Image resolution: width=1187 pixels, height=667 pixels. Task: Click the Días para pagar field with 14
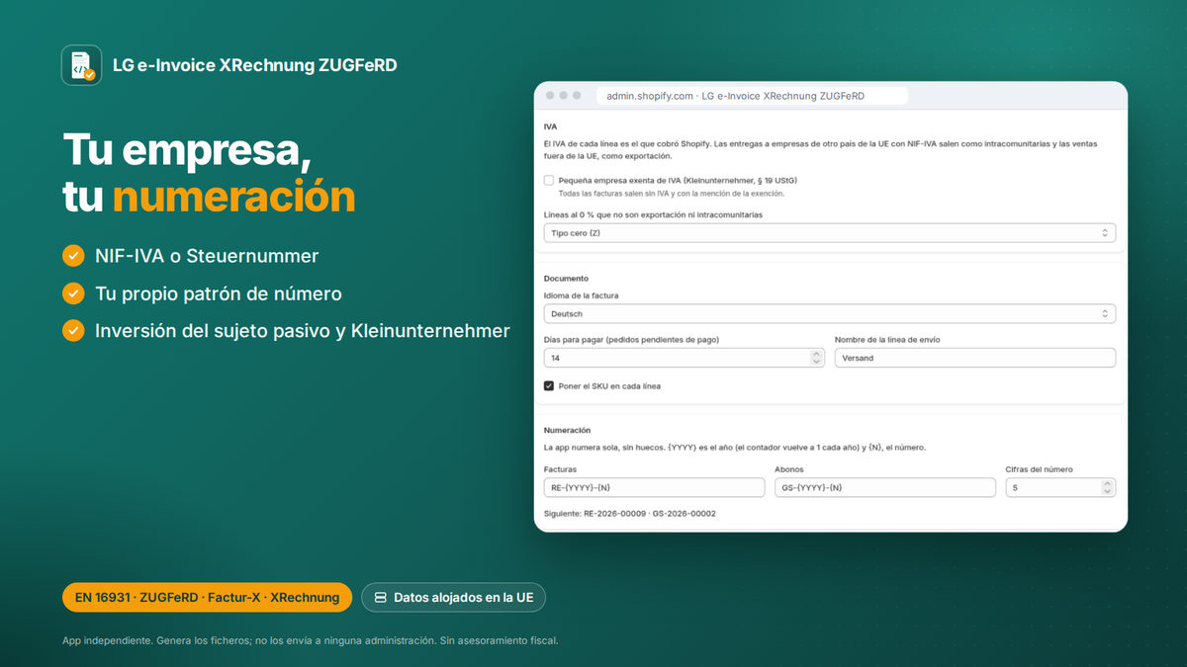[685, 359]
